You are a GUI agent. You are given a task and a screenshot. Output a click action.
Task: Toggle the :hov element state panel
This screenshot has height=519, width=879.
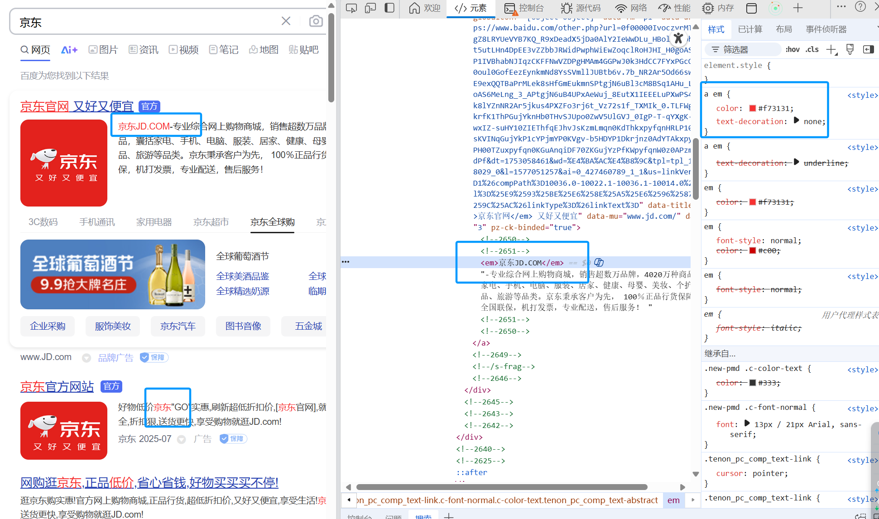(x=793, y=50)
